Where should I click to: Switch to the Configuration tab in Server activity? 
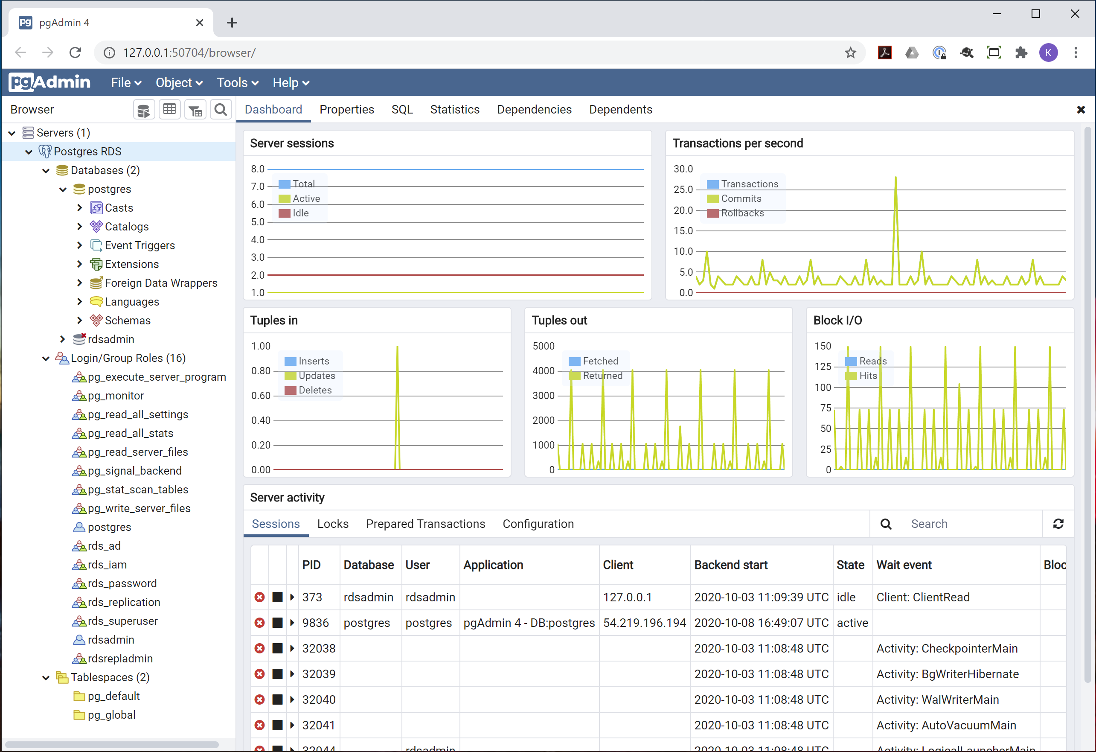[538, 524]
